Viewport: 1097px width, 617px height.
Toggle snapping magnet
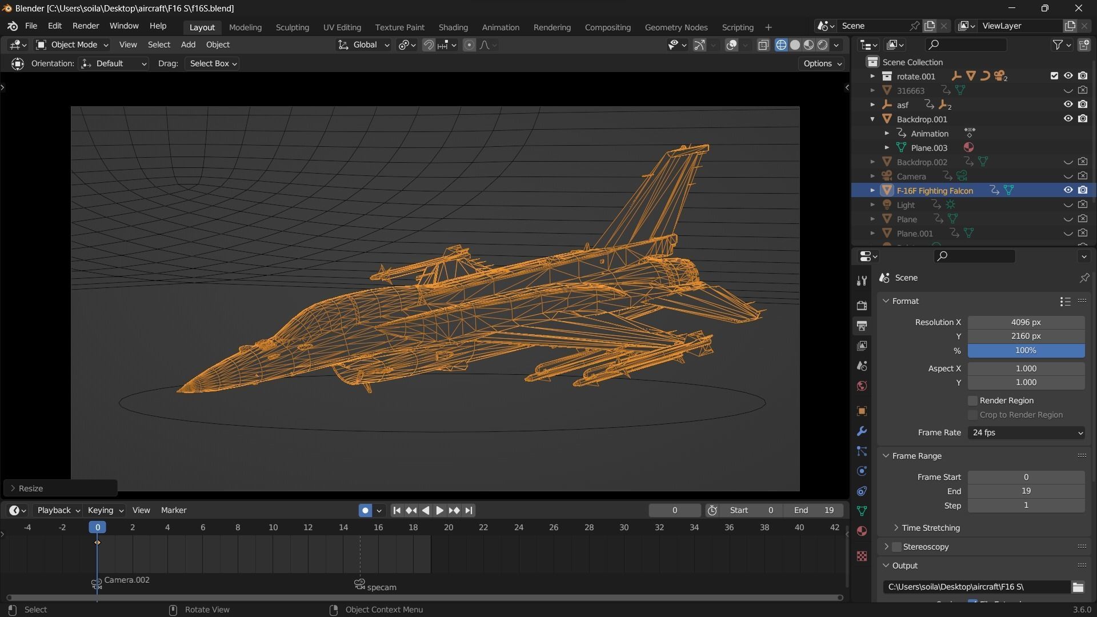(x=428, y=45)
